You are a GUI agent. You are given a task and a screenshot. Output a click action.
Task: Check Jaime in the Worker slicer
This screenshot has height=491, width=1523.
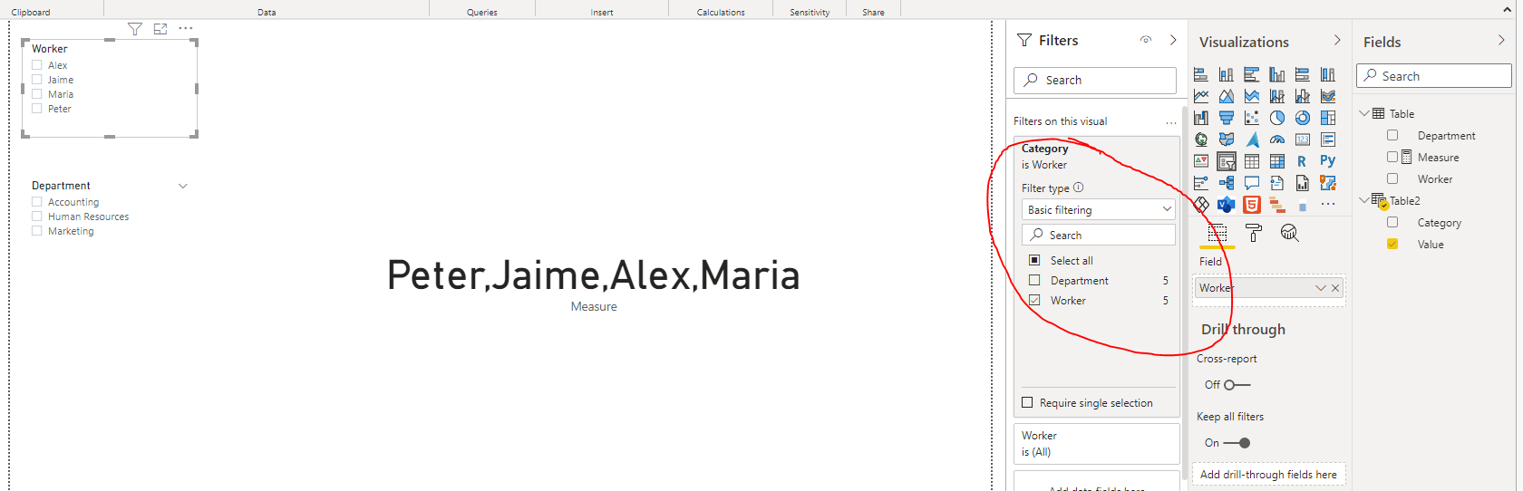click(x=37, y=80)
